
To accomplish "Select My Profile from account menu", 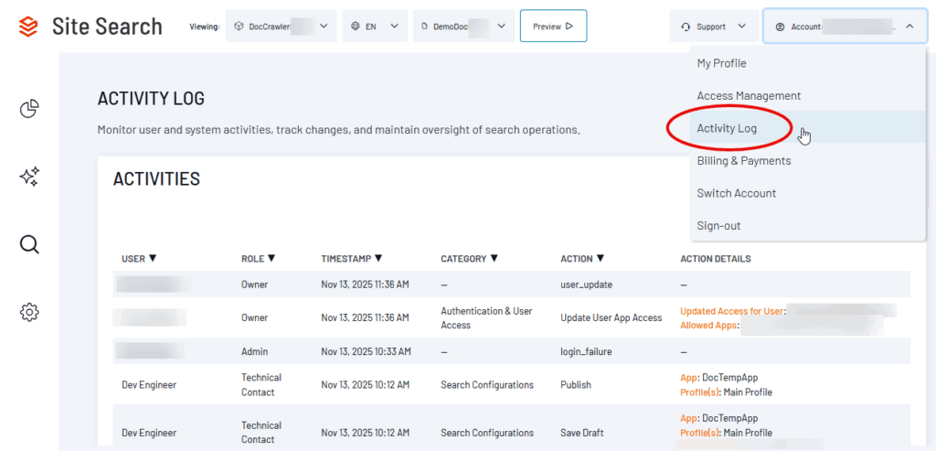I will point(721,63).
